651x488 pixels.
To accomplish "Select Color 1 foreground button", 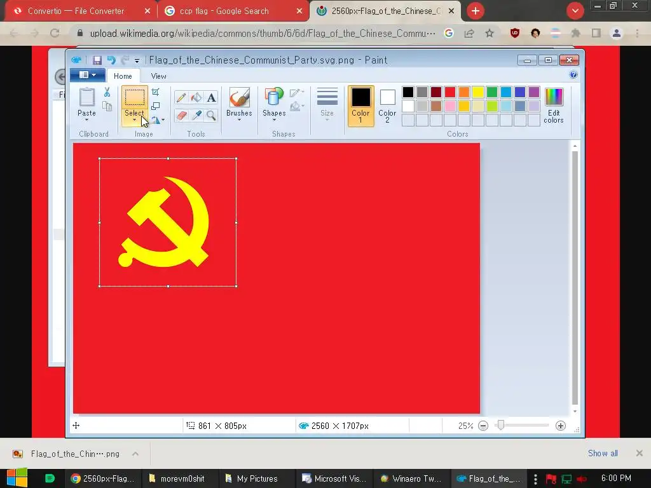I will 361,106.
